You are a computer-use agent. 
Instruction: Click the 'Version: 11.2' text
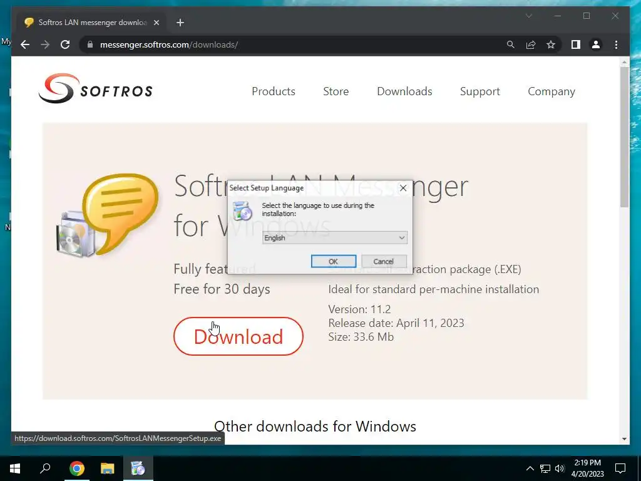tap(359, 309)
